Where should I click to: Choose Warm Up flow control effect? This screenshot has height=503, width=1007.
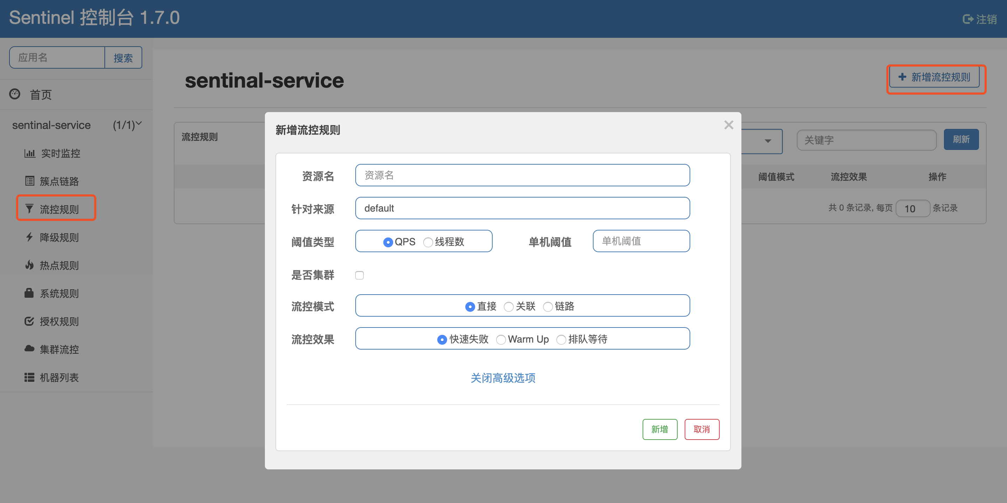coord(501,339)
